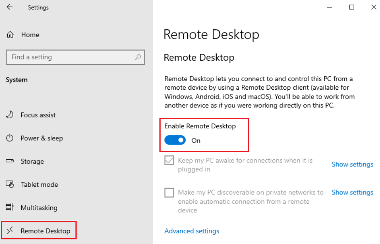Click the back arrow icon

[10, 7]
